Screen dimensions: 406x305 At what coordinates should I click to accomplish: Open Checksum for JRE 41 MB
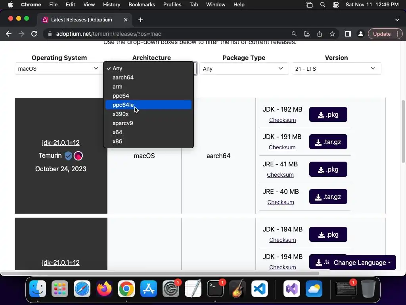[x=280, y=175]
